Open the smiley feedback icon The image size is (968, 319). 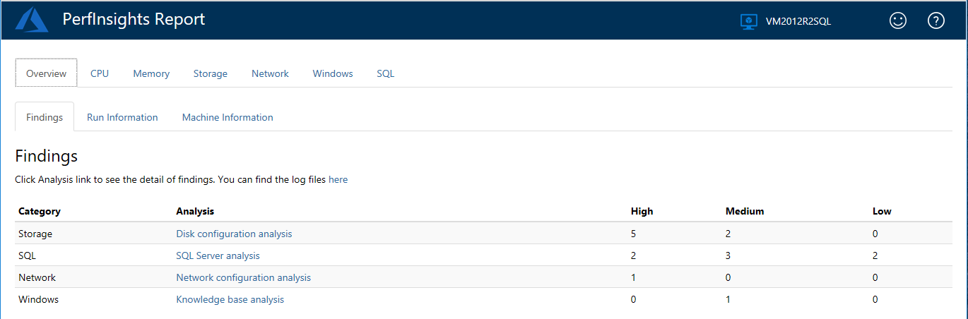[897, 21]
